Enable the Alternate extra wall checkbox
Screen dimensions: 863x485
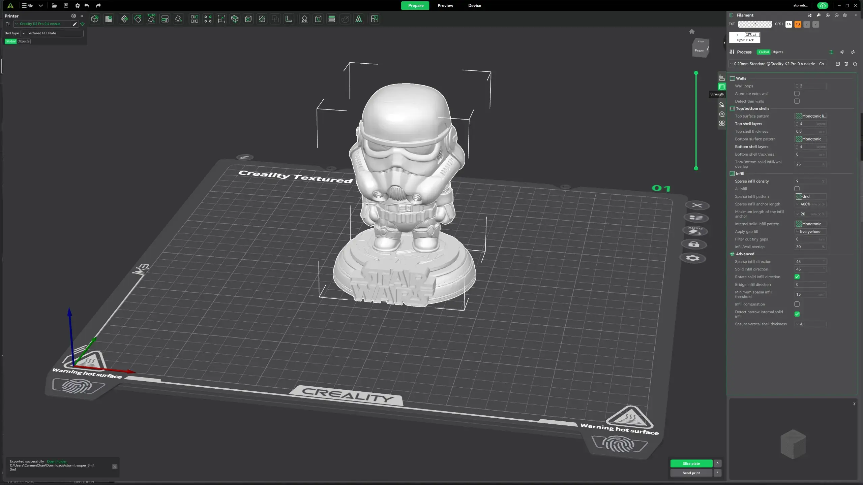797,94
